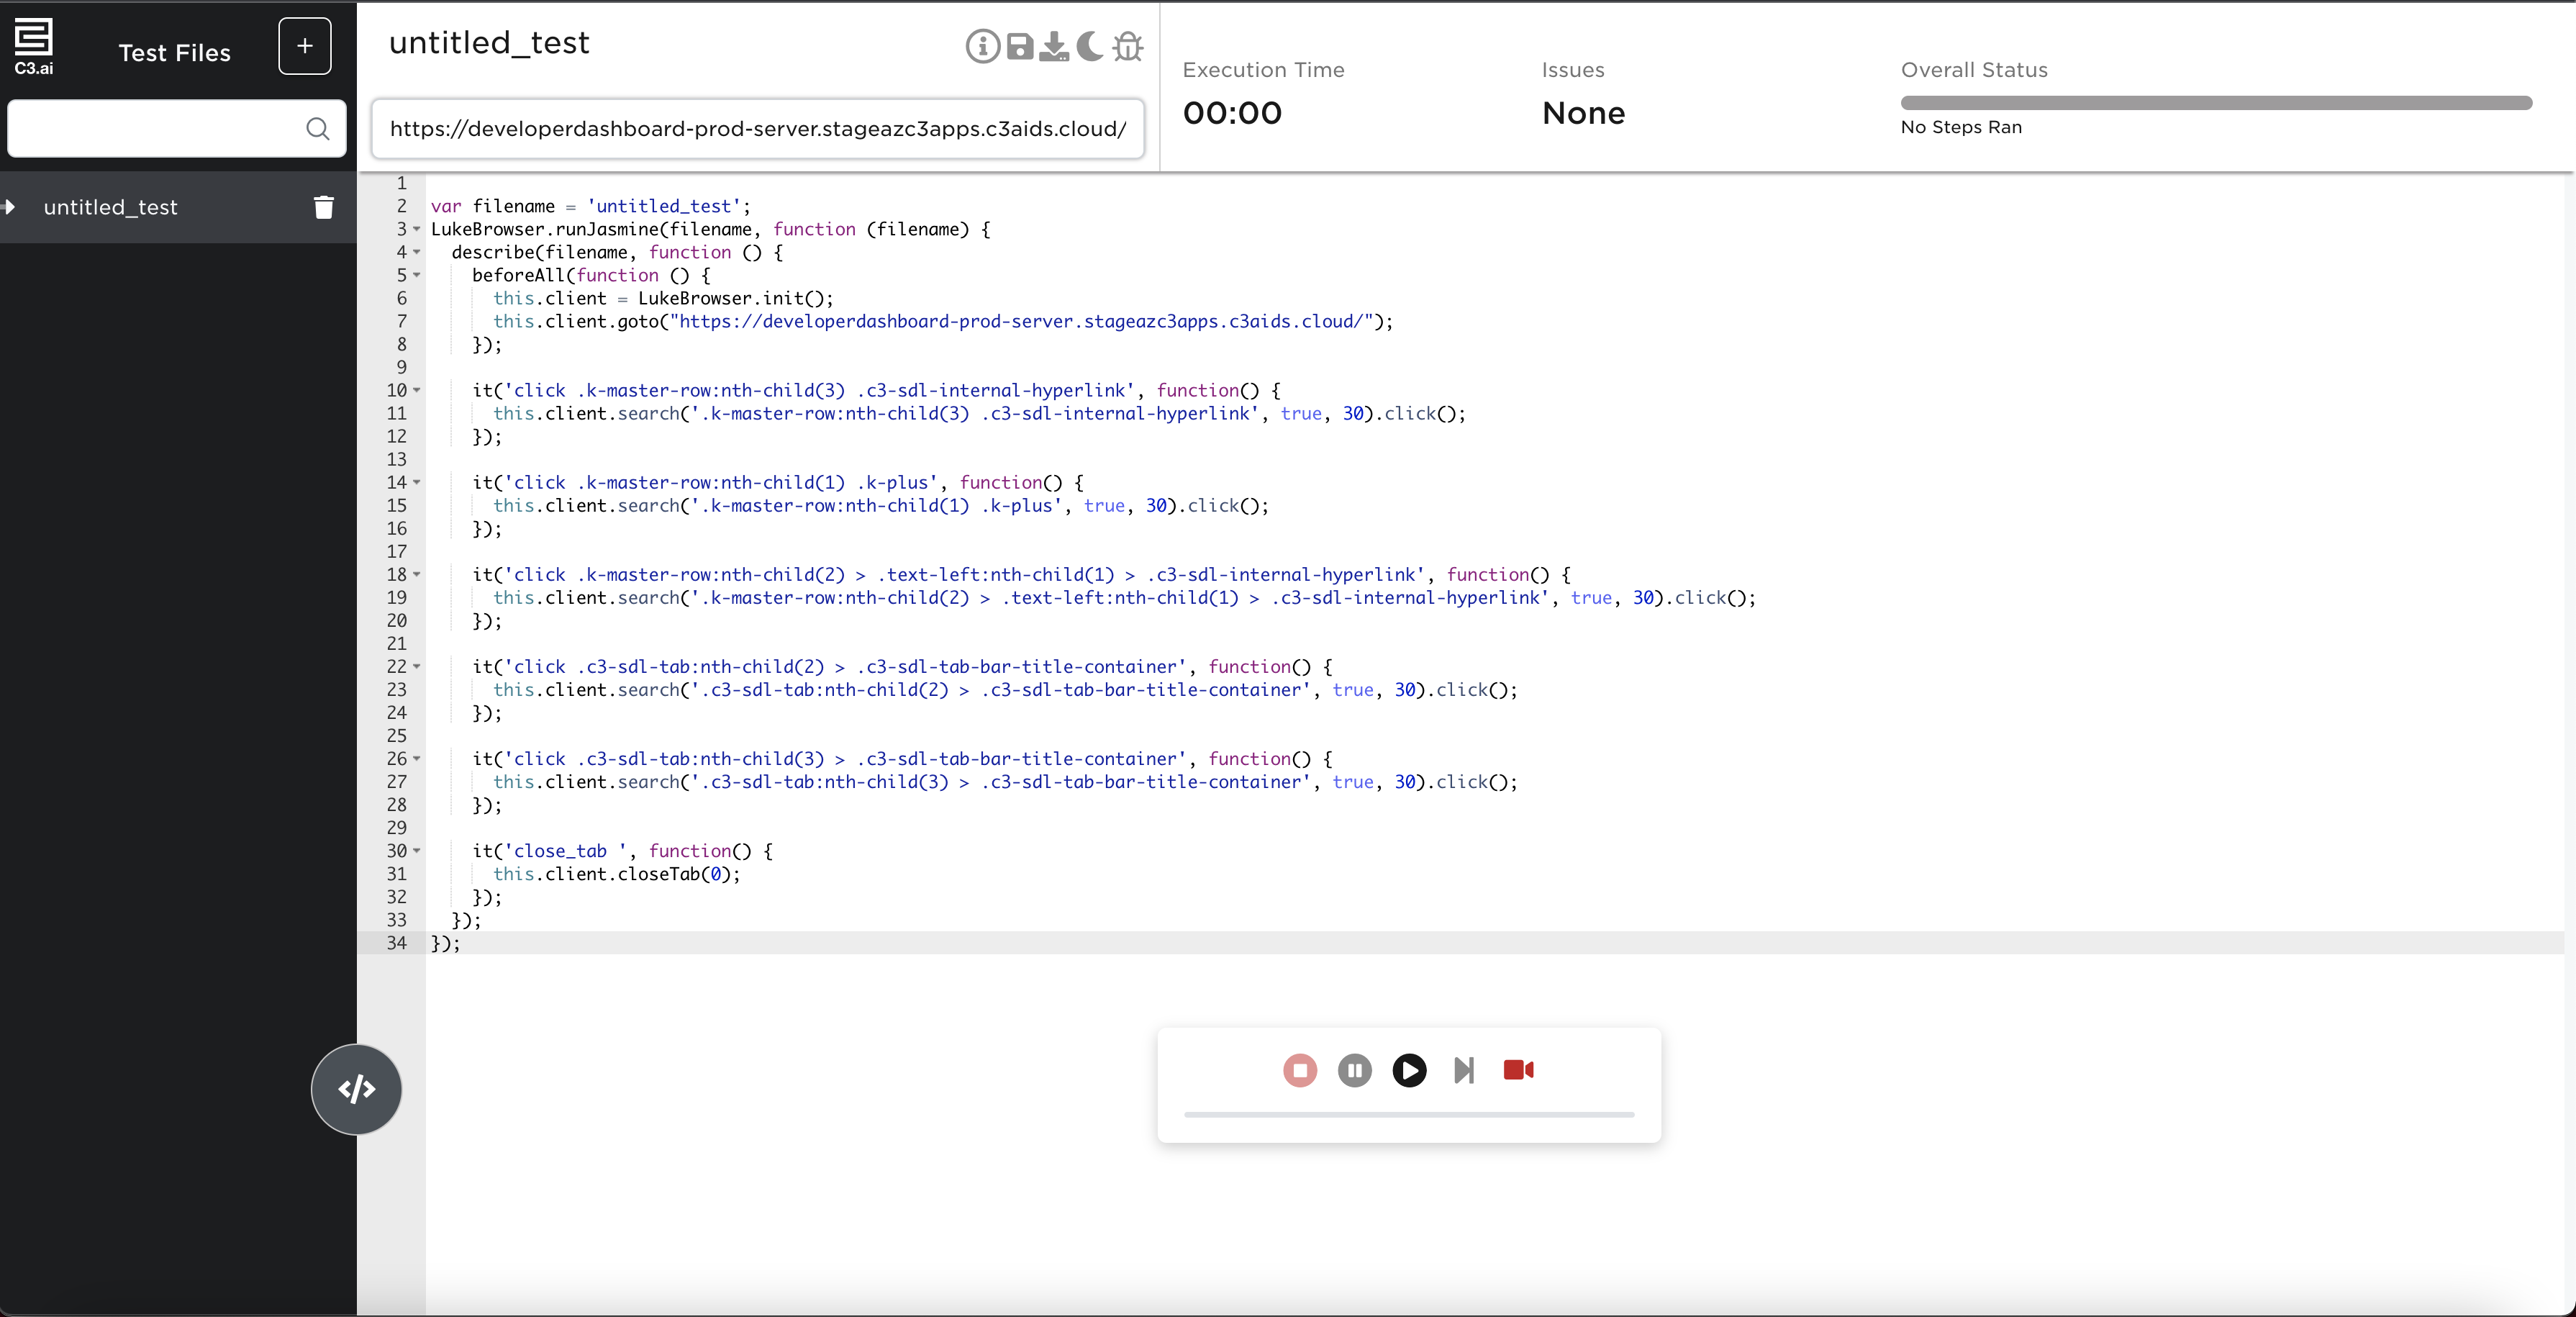Play the test steps

1409,1070
